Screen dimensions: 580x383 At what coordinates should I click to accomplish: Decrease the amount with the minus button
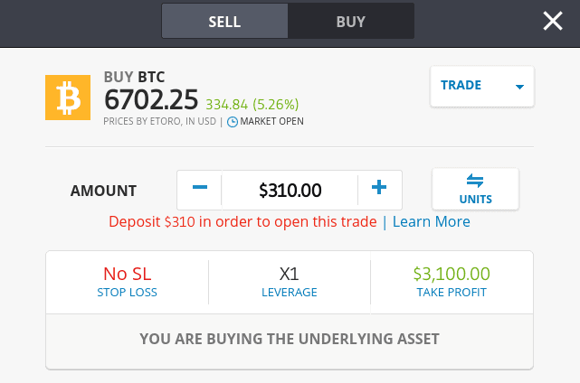[x=199, y=190]
